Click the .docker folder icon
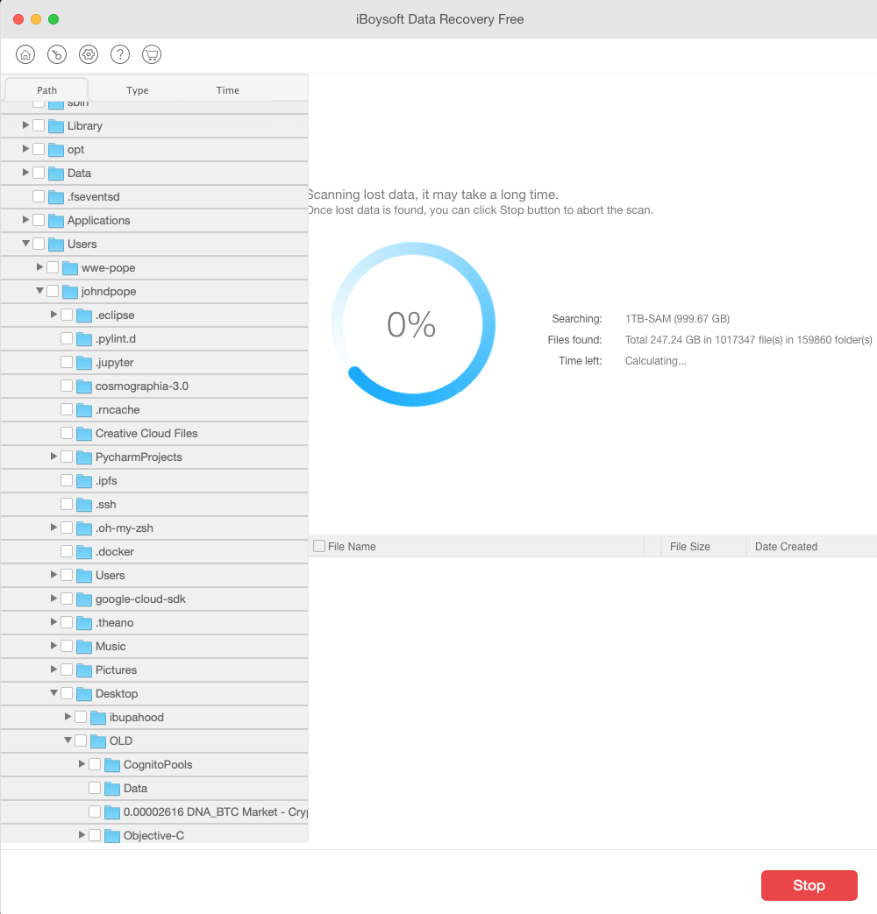 [x=84, y=551]
